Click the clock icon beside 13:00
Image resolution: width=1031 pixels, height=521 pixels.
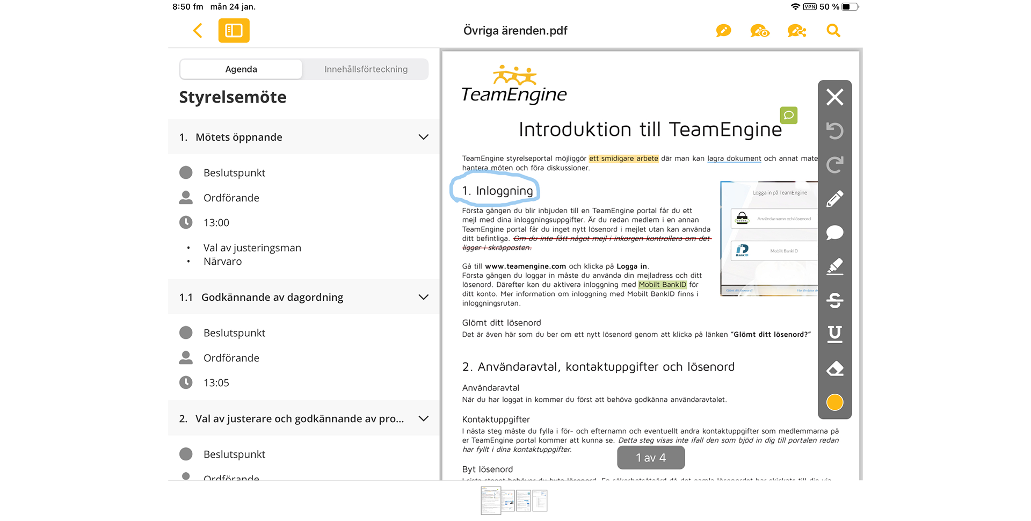[186, 222]
